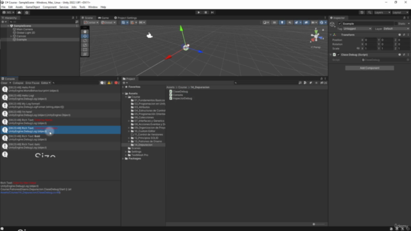Switch to the Game tab

(103, 18)
